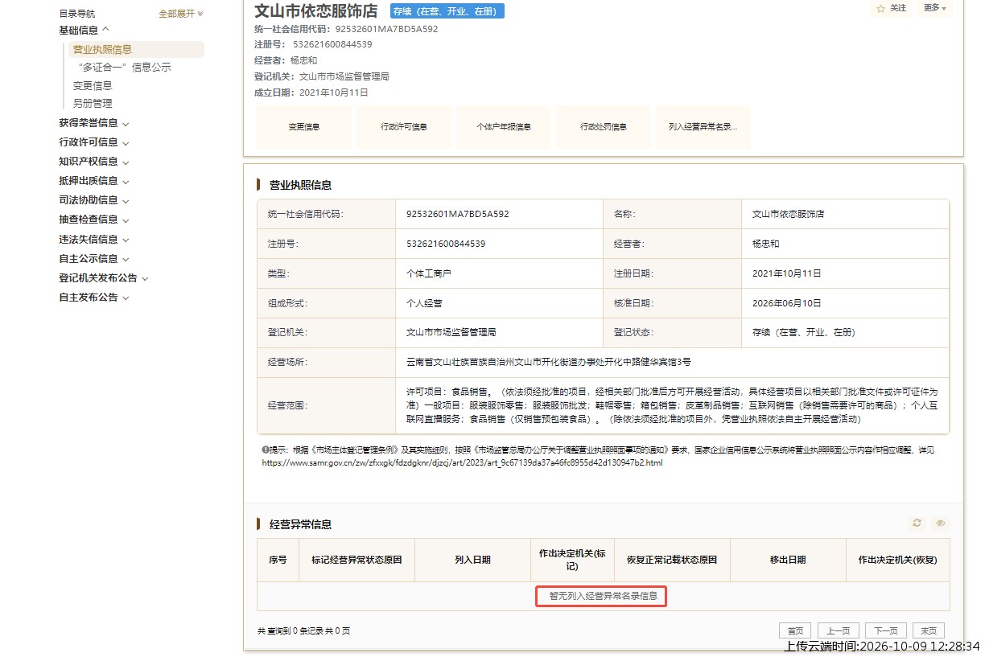Expand 抵押出质信息 in the sidebar

click(93, 181)
